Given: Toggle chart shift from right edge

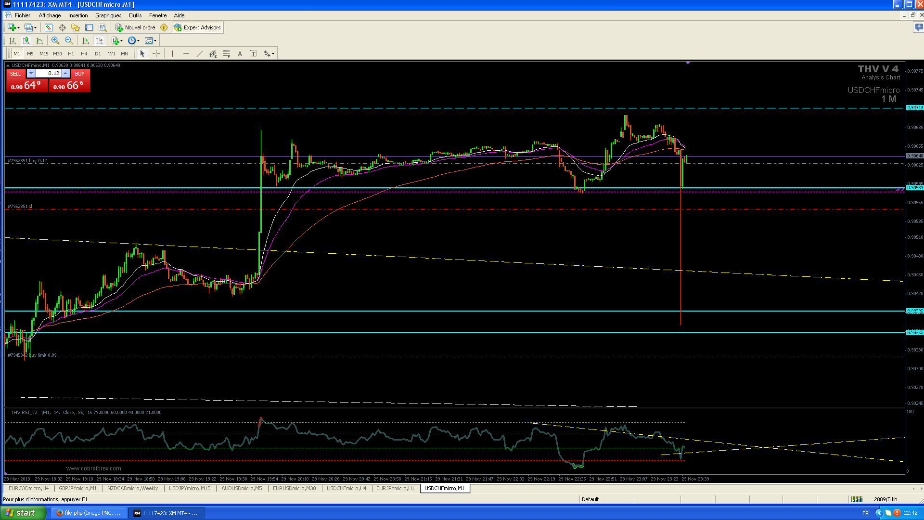Looking at the screenshot, I should pos(99,40).
